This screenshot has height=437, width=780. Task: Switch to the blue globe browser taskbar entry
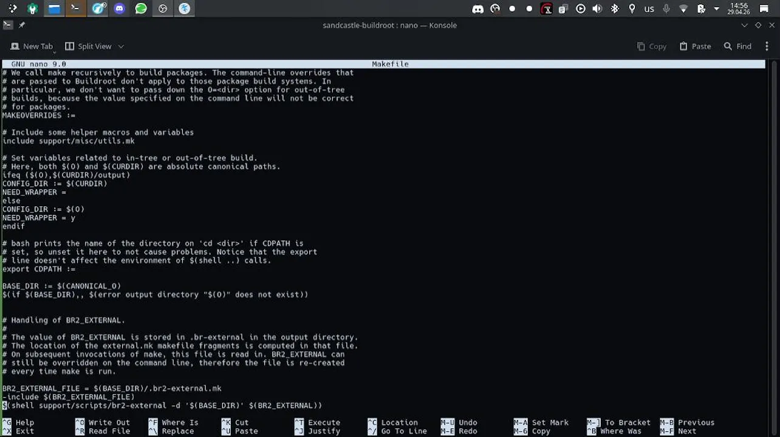coord(98,8)
